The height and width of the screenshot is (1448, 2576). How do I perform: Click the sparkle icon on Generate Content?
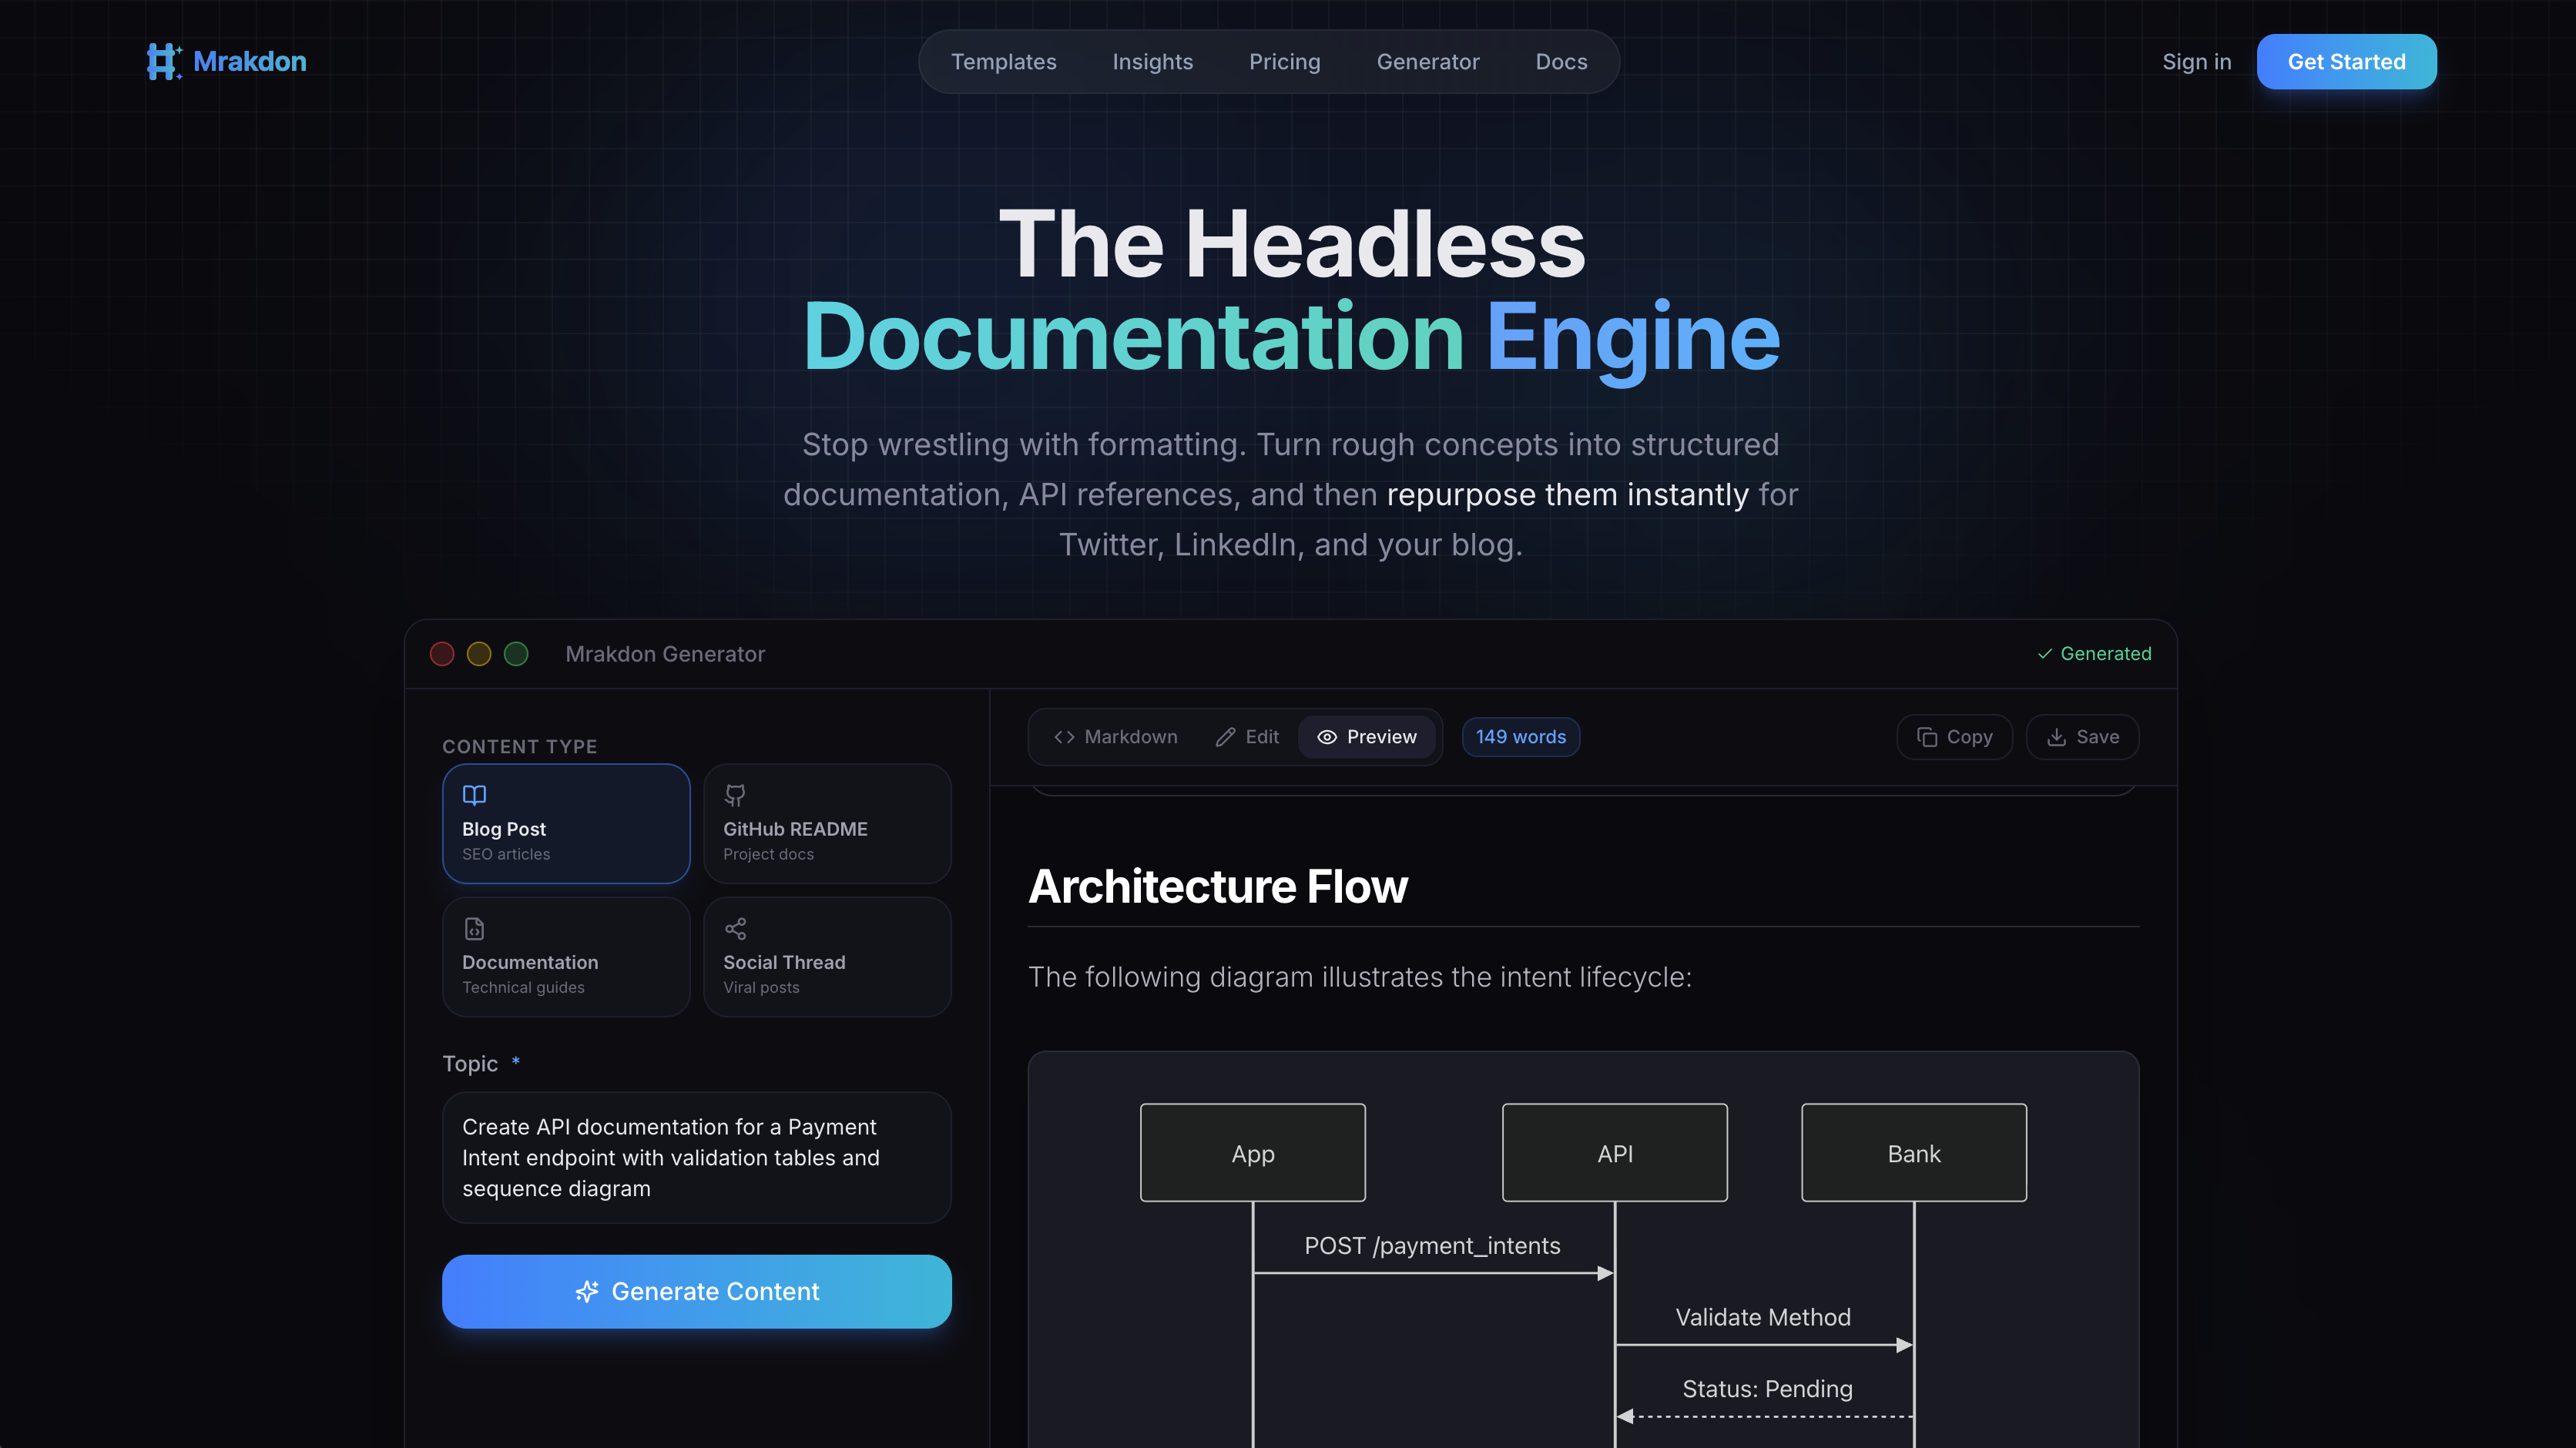[587, 1291]
